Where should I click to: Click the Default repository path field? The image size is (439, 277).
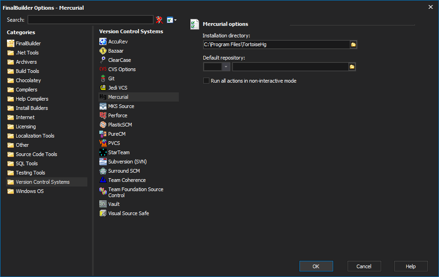click(290, 67)
